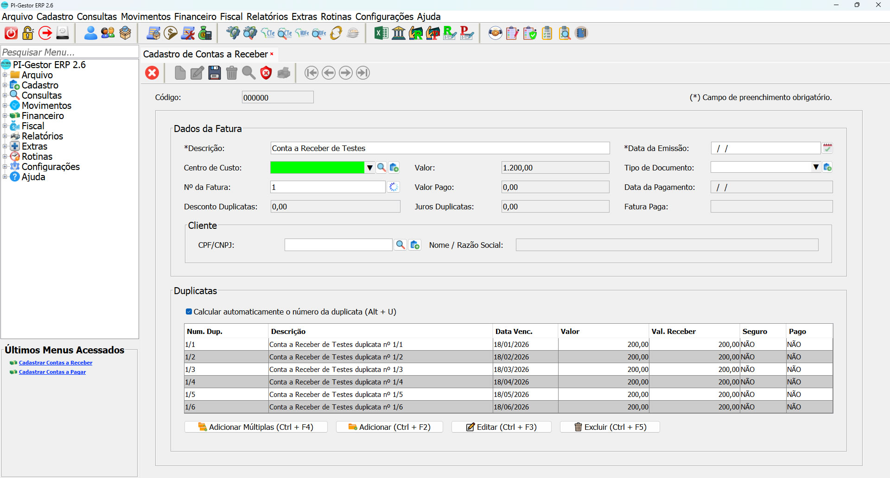
Task: Go to the last record arrow
Action: pyautogui.click(x=363, y=73)
